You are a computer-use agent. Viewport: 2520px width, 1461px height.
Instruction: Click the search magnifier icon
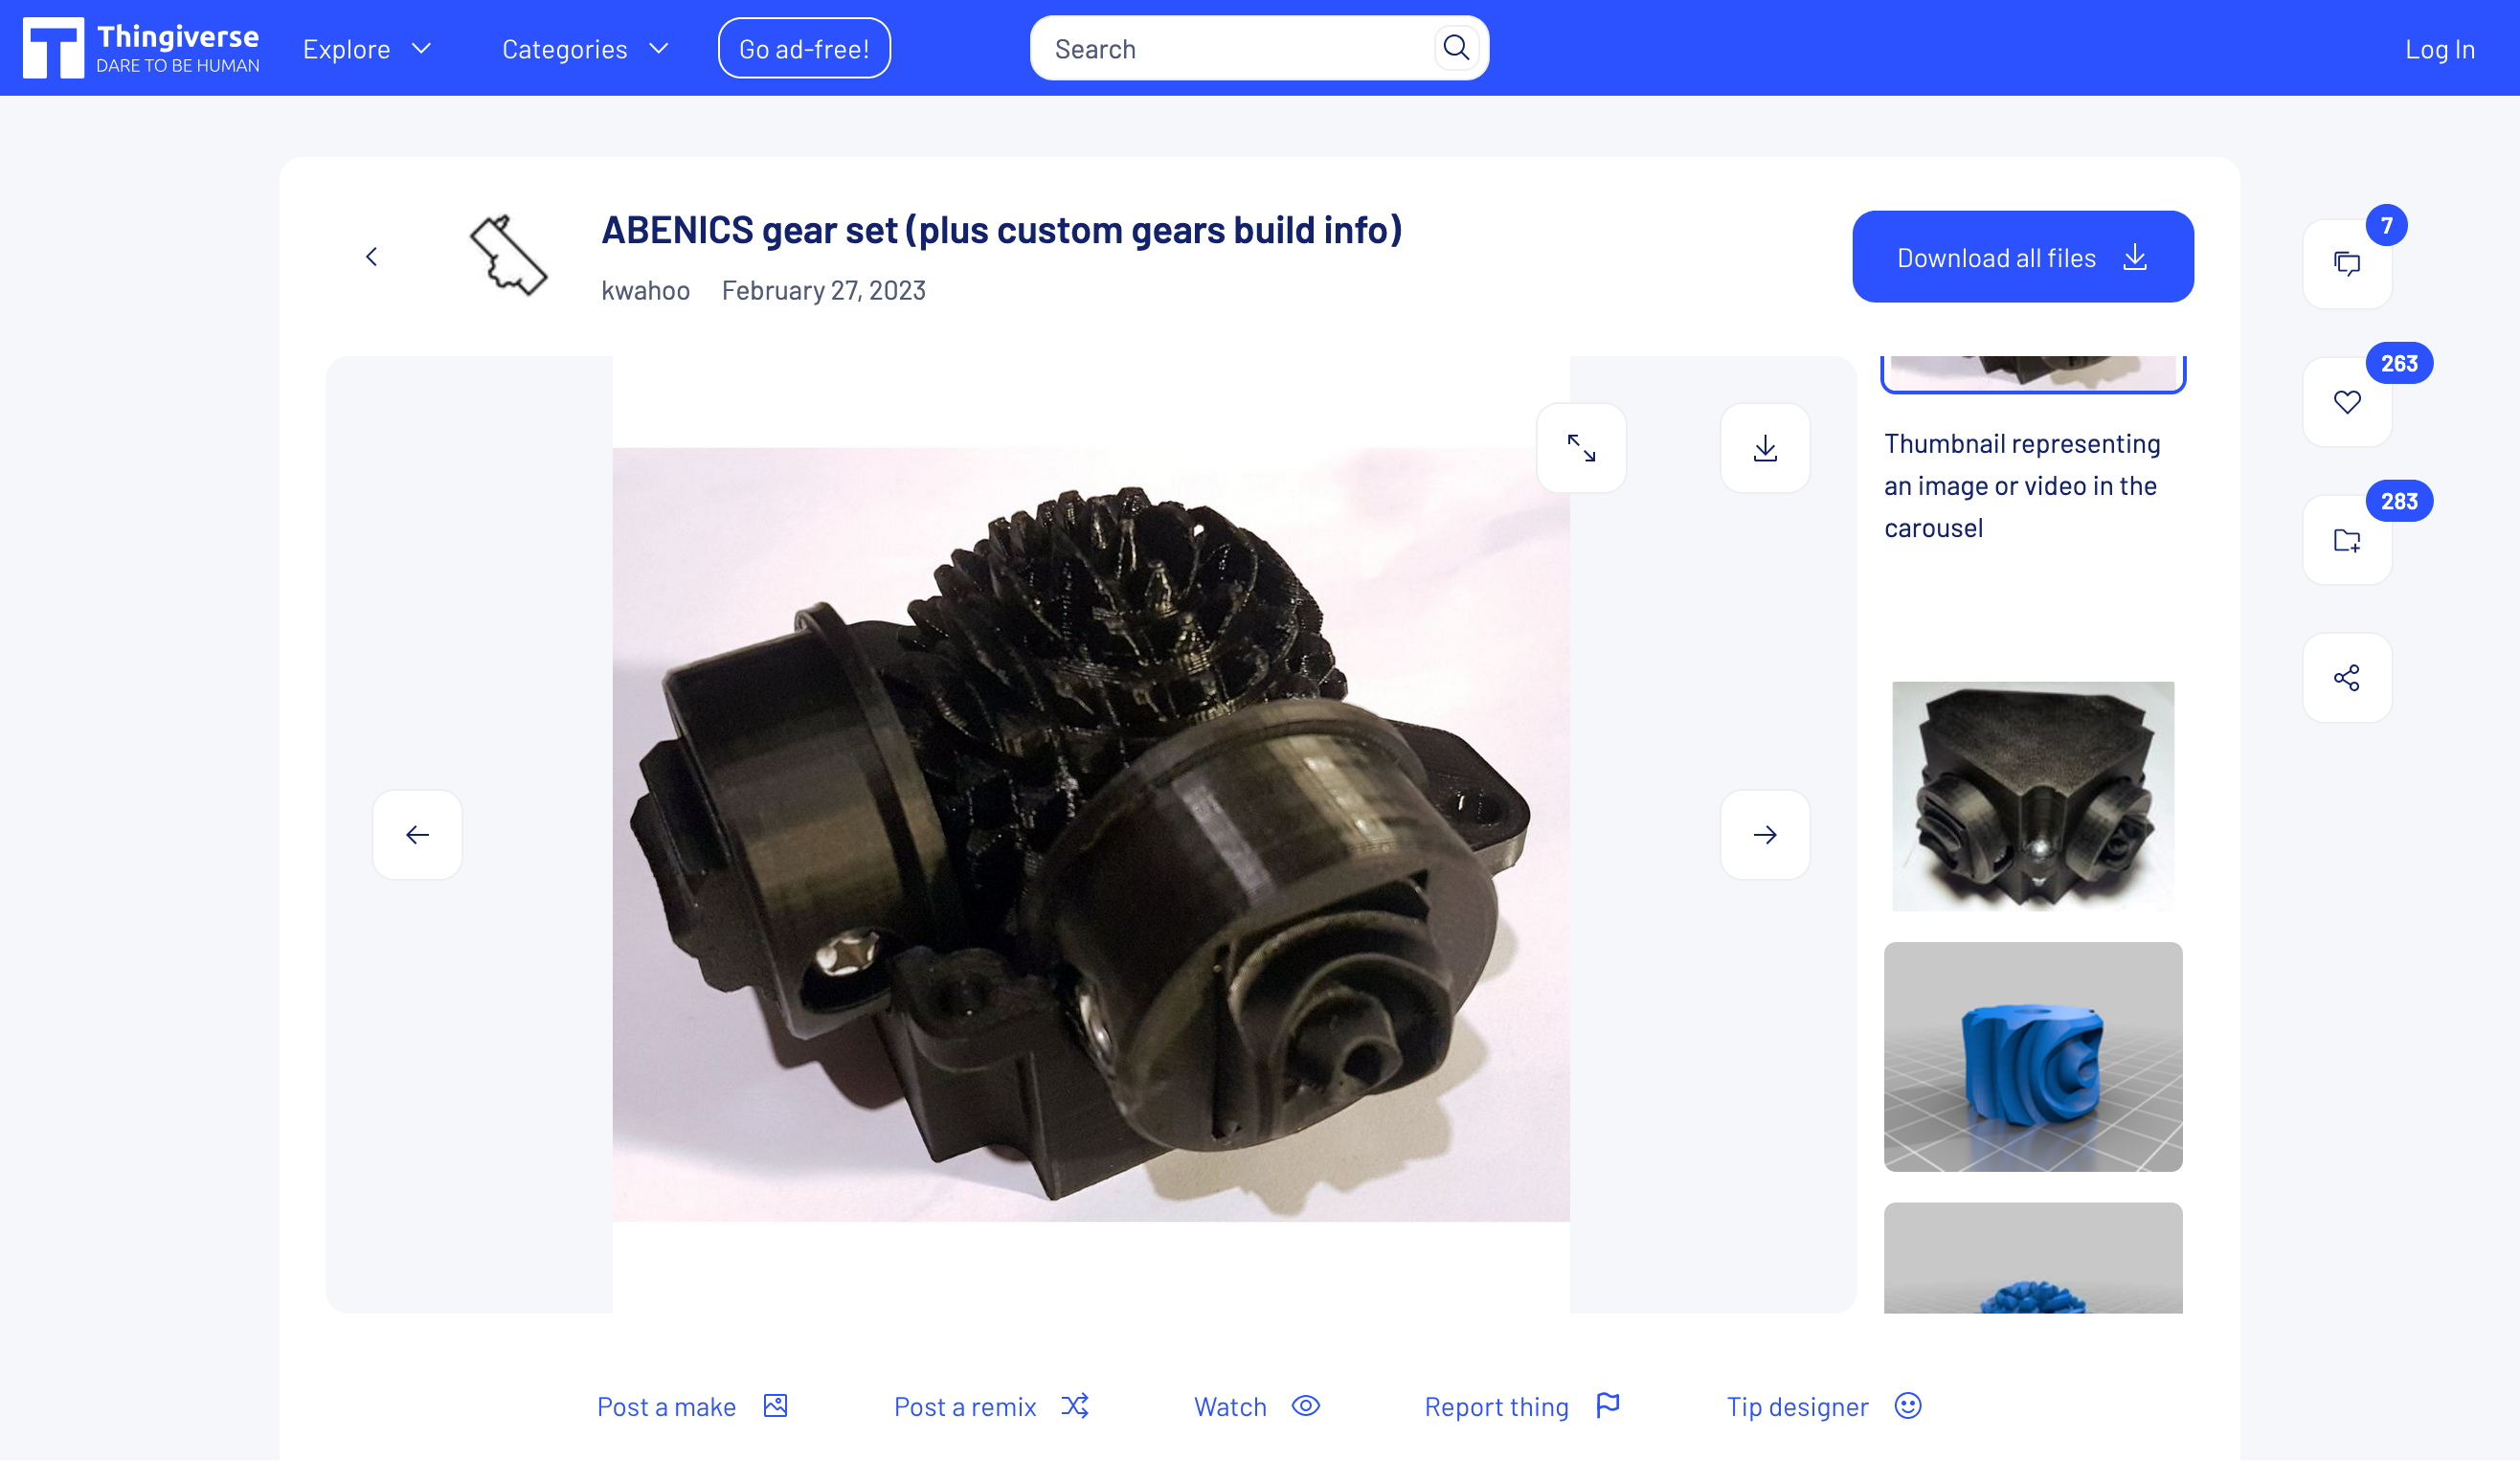pos(1456,48)
